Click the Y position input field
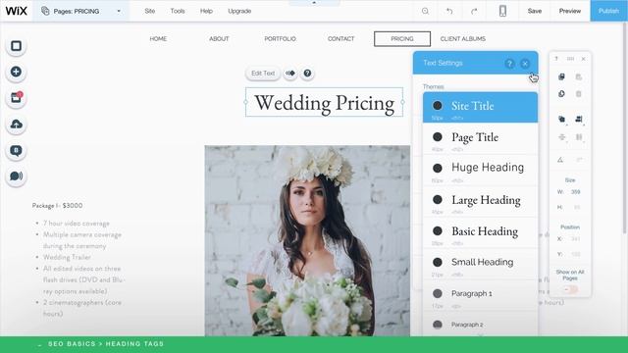This screenshot has height=353, width=628. coord(576,254)
